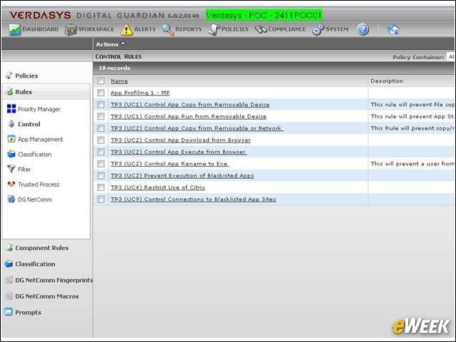Check the Control App Run from Removable Device row
This screenshot has height=342, width=456.
101,116
